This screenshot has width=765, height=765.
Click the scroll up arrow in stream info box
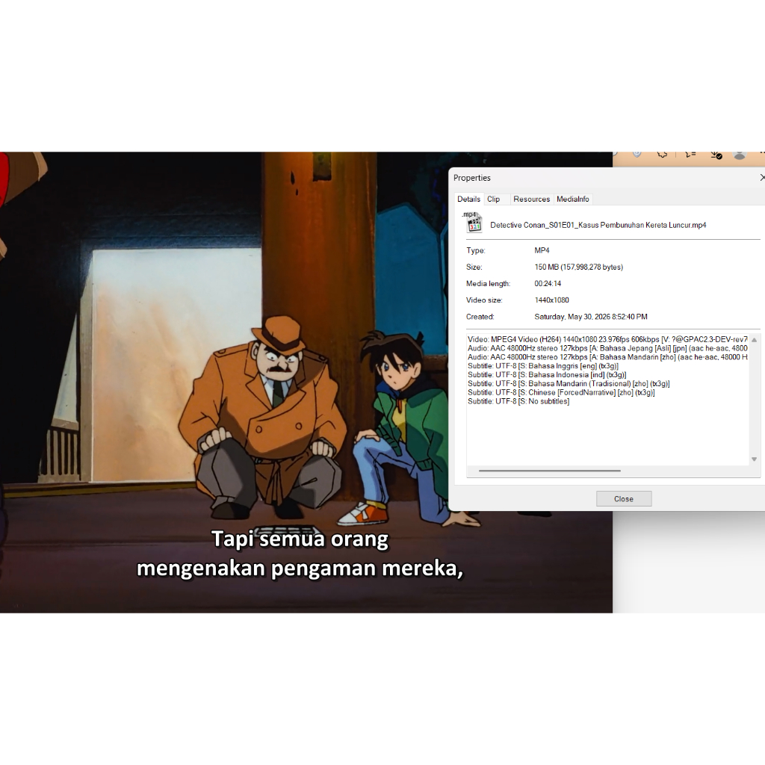click(754, 340)
